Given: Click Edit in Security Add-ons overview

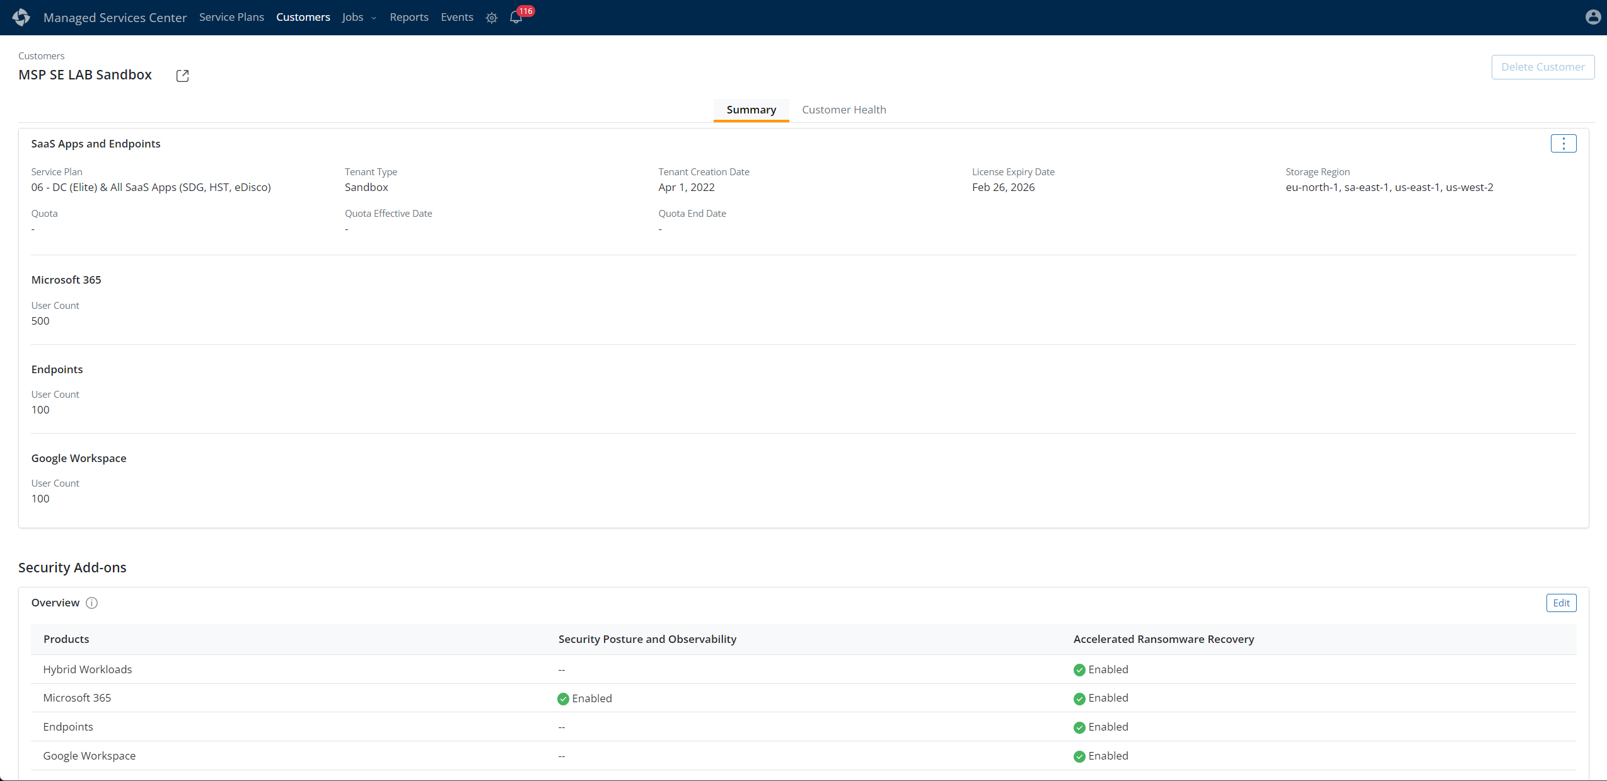Looking at the screenshot, I should tap(1561, 603).
